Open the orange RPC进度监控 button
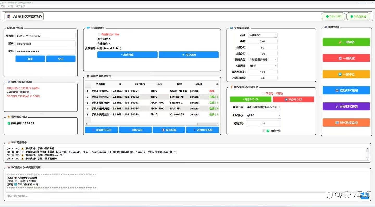375x207 pixels. click(x=346, y=123)
